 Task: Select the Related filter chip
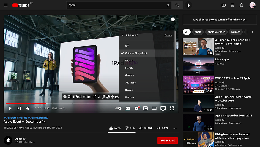(236, 32)
